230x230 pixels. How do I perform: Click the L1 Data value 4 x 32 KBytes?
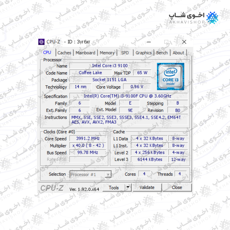149,139
